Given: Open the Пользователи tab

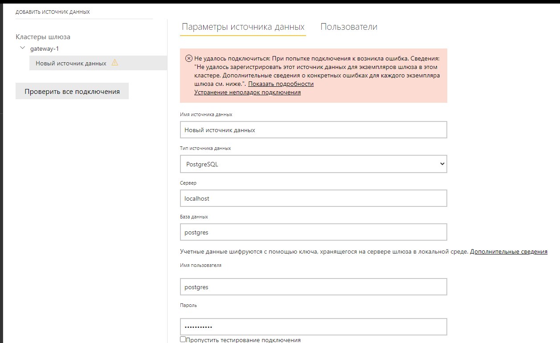Looking at the screenshot, I should tap(349, 27).
